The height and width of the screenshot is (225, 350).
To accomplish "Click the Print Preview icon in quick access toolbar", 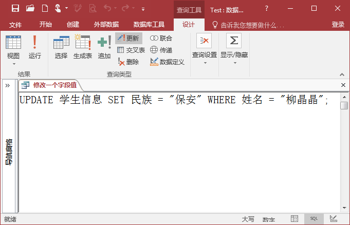I will tap(93, 9).
